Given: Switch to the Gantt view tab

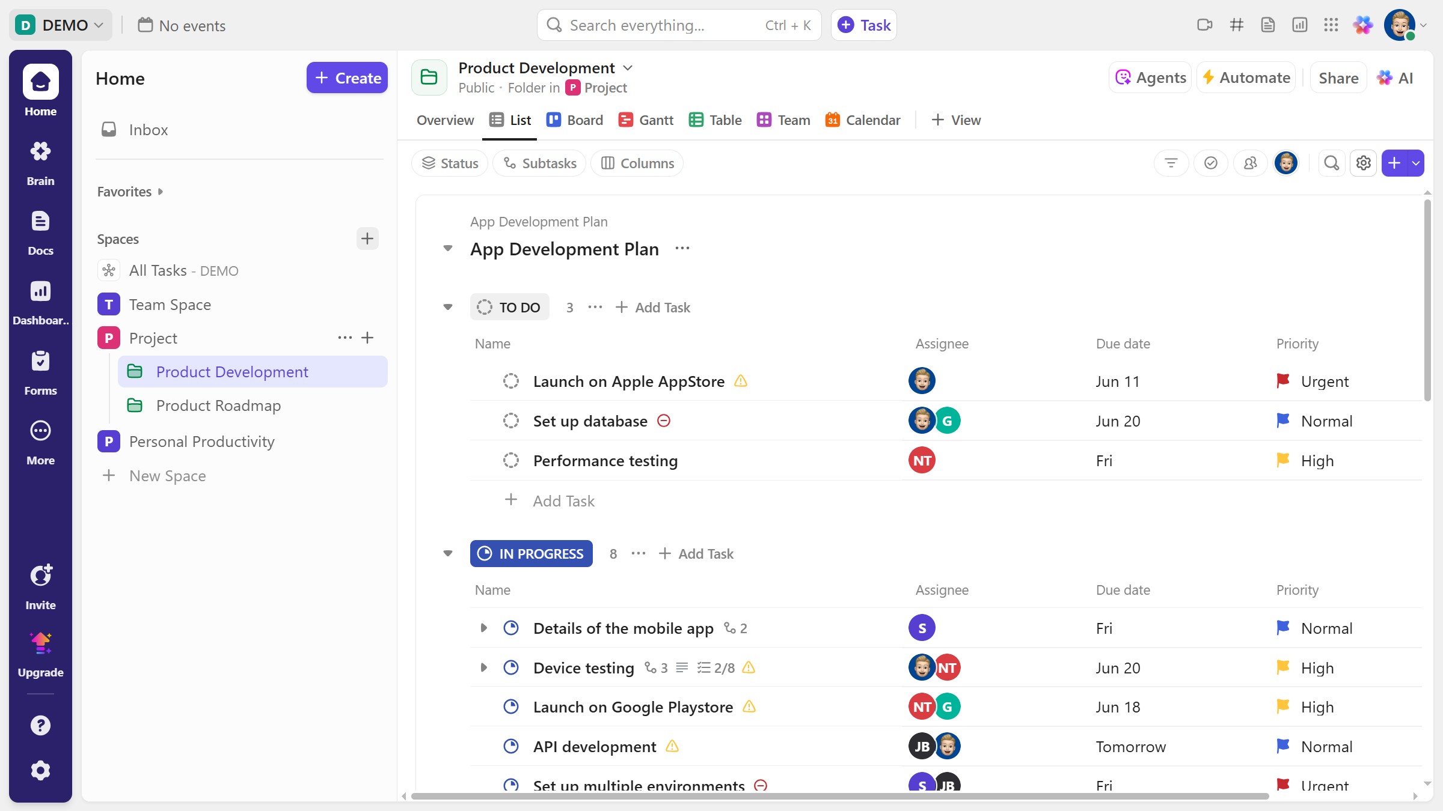Looking at the screenshot, I should point(646,120).
